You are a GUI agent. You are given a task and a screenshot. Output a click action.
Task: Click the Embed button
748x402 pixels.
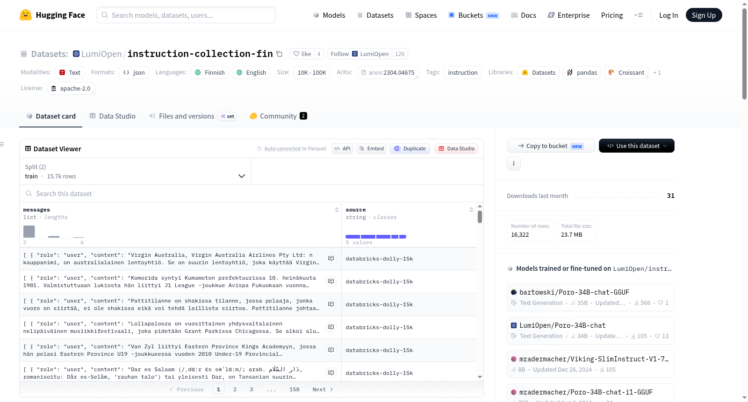click(x=371, y=148)
